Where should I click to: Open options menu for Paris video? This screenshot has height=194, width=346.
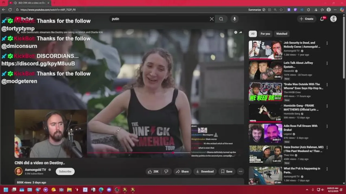click(x=327, y=169)
